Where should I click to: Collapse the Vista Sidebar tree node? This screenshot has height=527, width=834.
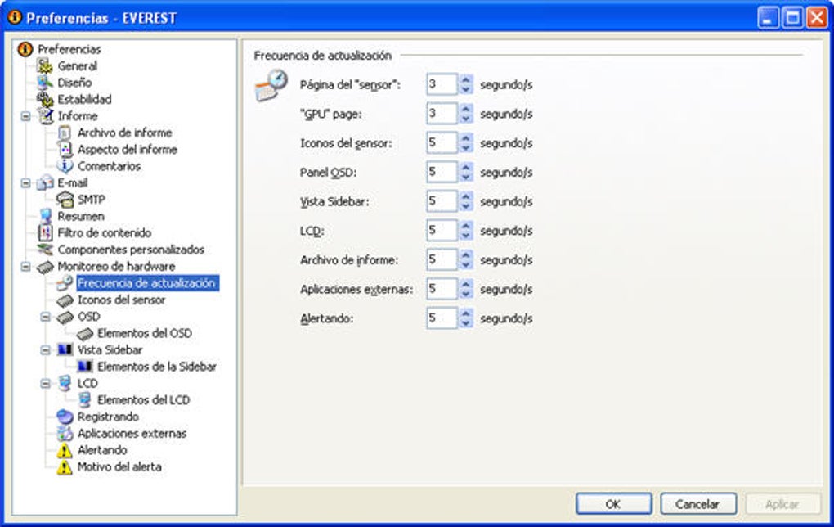tap(45, 349)
